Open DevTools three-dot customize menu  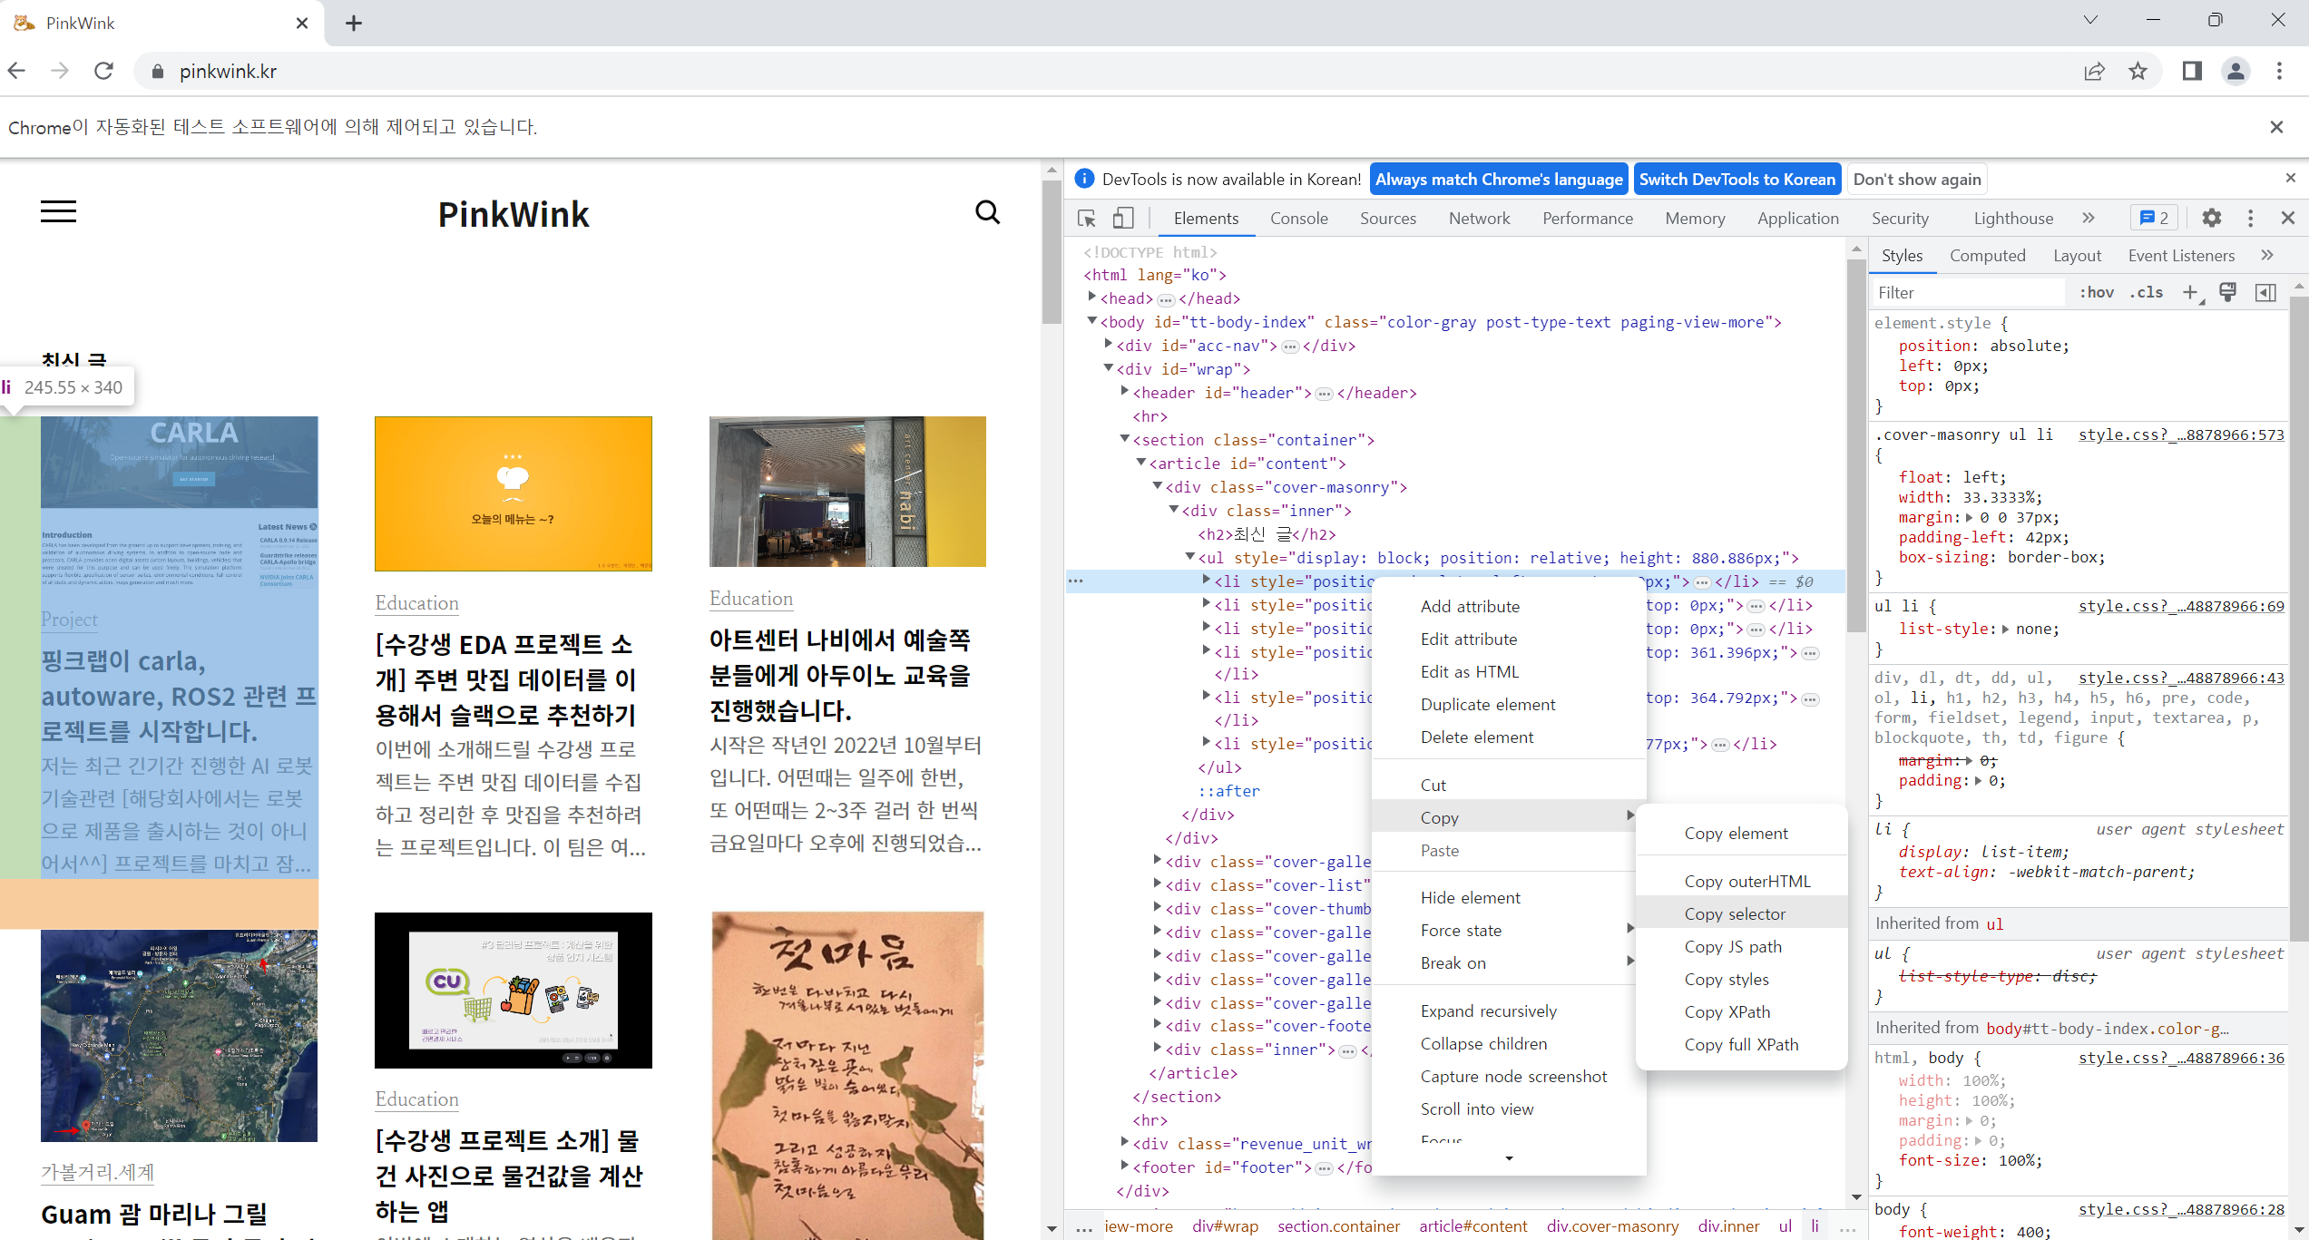click(x=2250, y=219)
